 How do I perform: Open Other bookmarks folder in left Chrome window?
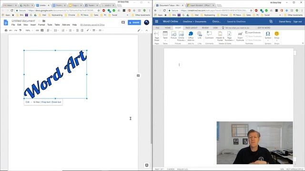pyautogui.click(x=141, y=15)
